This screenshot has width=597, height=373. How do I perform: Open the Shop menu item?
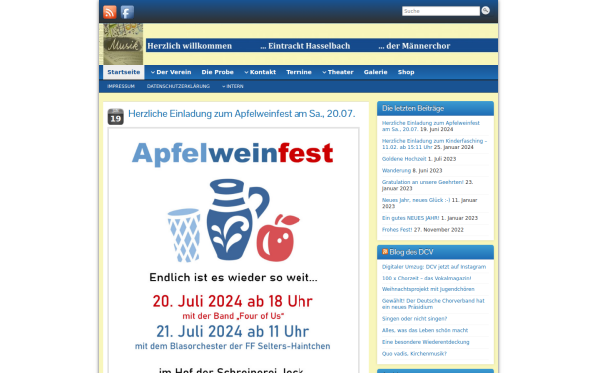click(x=406, y=72)
